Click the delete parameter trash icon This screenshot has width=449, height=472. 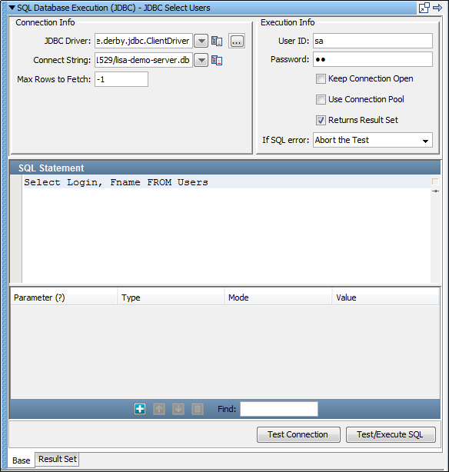pos(198,409)
